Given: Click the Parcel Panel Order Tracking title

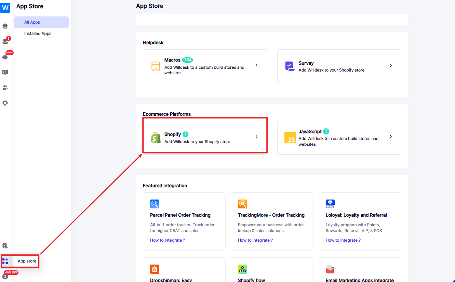Looking at the screenshot, I should 180,215.
